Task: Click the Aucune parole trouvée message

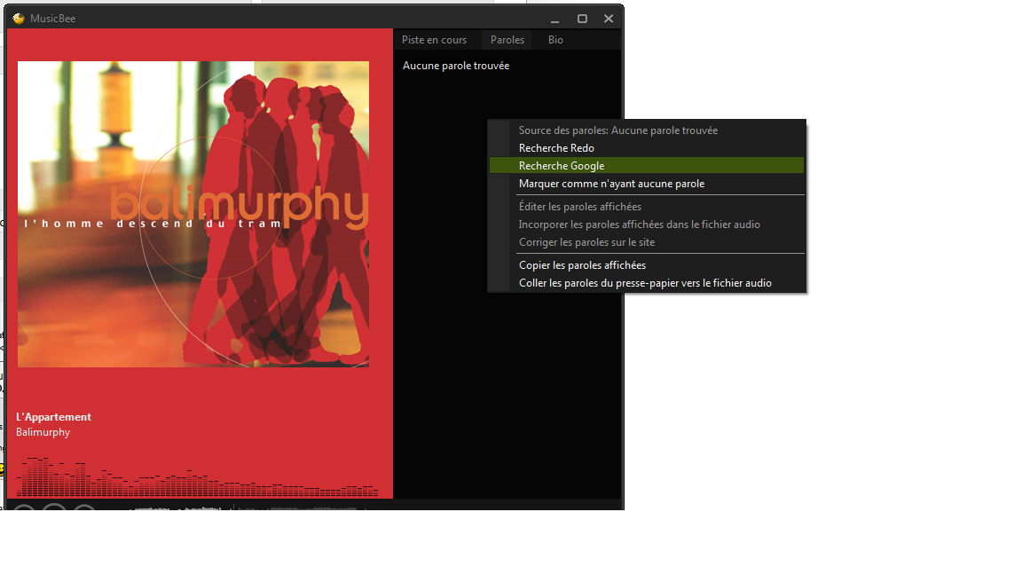Action: pyautogui.click(x=456, y=66)
